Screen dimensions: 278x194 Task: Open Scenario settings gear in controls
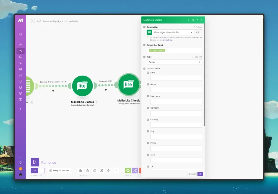click(x=88, y=171)
